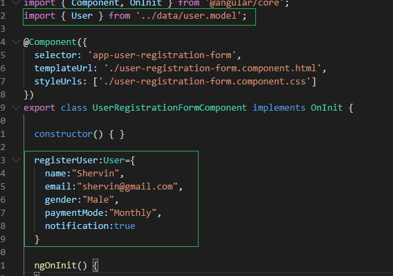
Task: Collapse the fold chevron beside the first import line
Action: (x=16, y=3)
